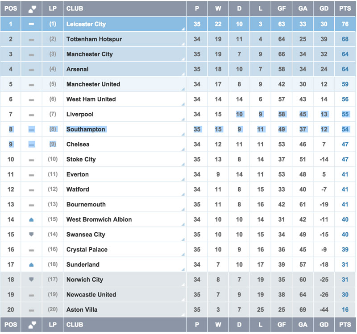Click West Bromwich Albion's blue up arrow
Image resolution: width=357 pixels, height=334 pixels.
pyautogui.click(x=32, y=219)
